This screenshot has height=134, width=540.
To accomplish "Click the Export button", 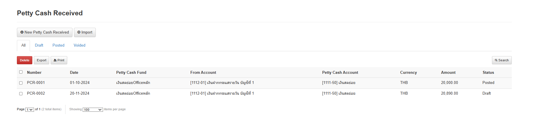I will [41, 60].
